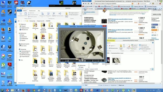The image size is (163, 92).
Task: Toggle Match case checkbox in Pale Moon find bar
Action: coord(118,85)
